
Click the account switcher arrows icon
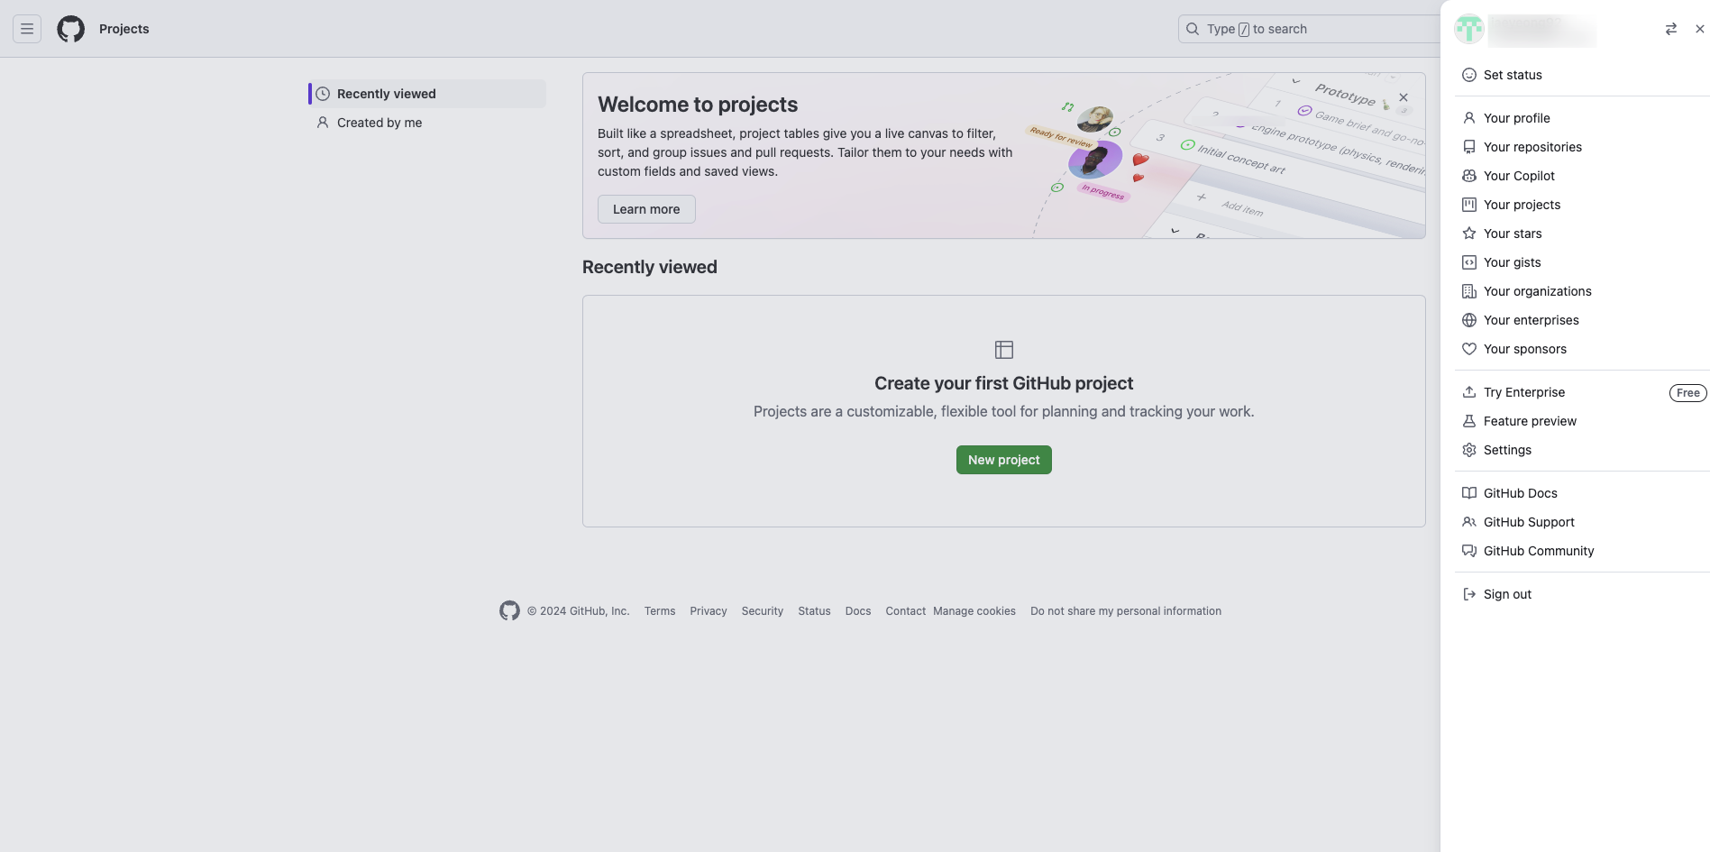pos(1670,29)
